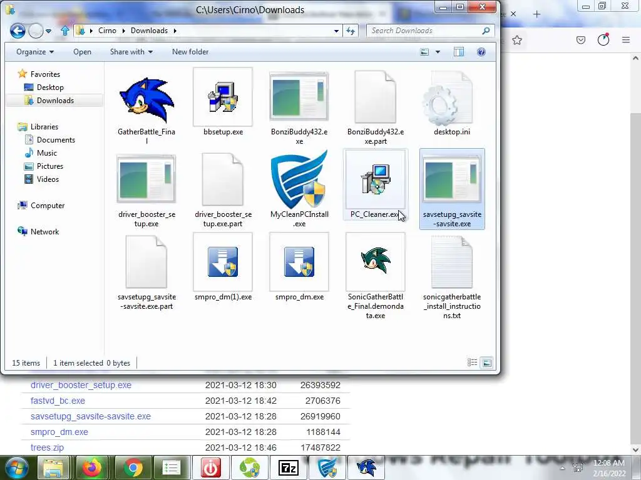641x480 pixels.
Task: Open browser Pocket save icon
Action: [x=580, y=40]
